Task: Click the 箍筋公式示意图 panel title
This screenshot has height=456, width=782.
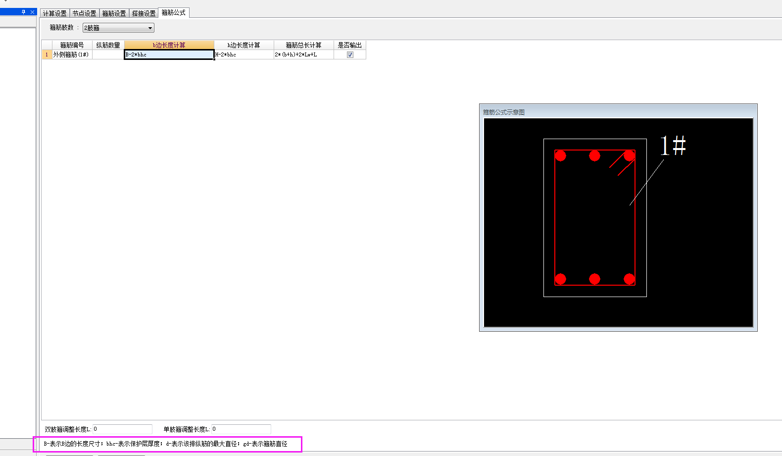Action: [504, 112]
